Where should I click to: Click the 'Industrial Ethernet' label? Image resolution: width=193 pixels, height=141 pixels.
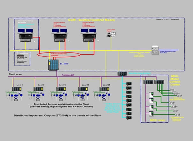(59, 54)
